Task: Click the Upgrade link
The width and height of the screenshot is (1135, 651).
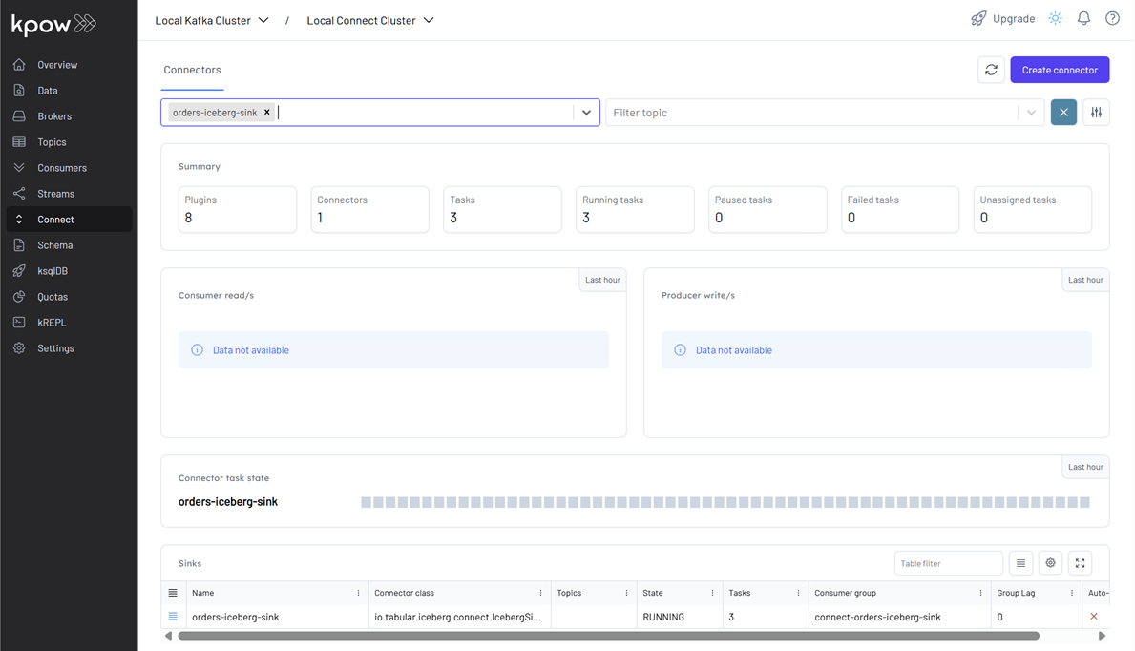Action: (x=1002, y=19)
